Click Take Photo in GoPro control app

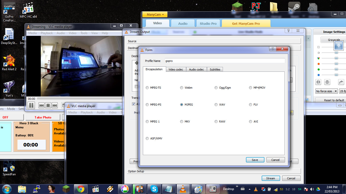(x=43, y=117)
